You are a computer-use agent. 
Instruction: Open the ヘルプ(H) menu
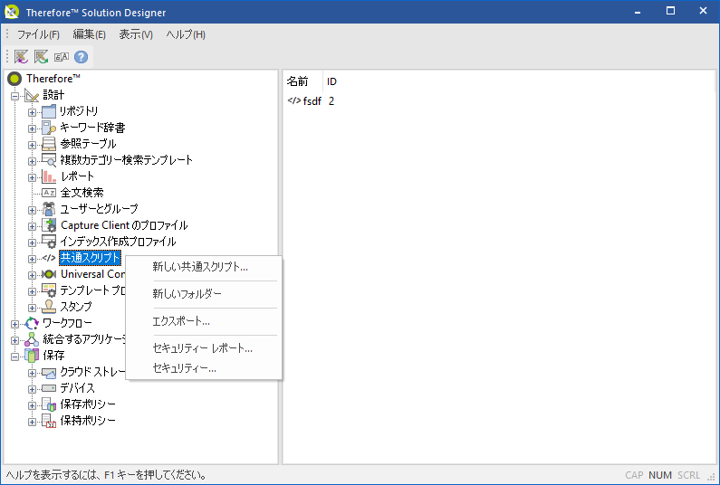[186, 34]
